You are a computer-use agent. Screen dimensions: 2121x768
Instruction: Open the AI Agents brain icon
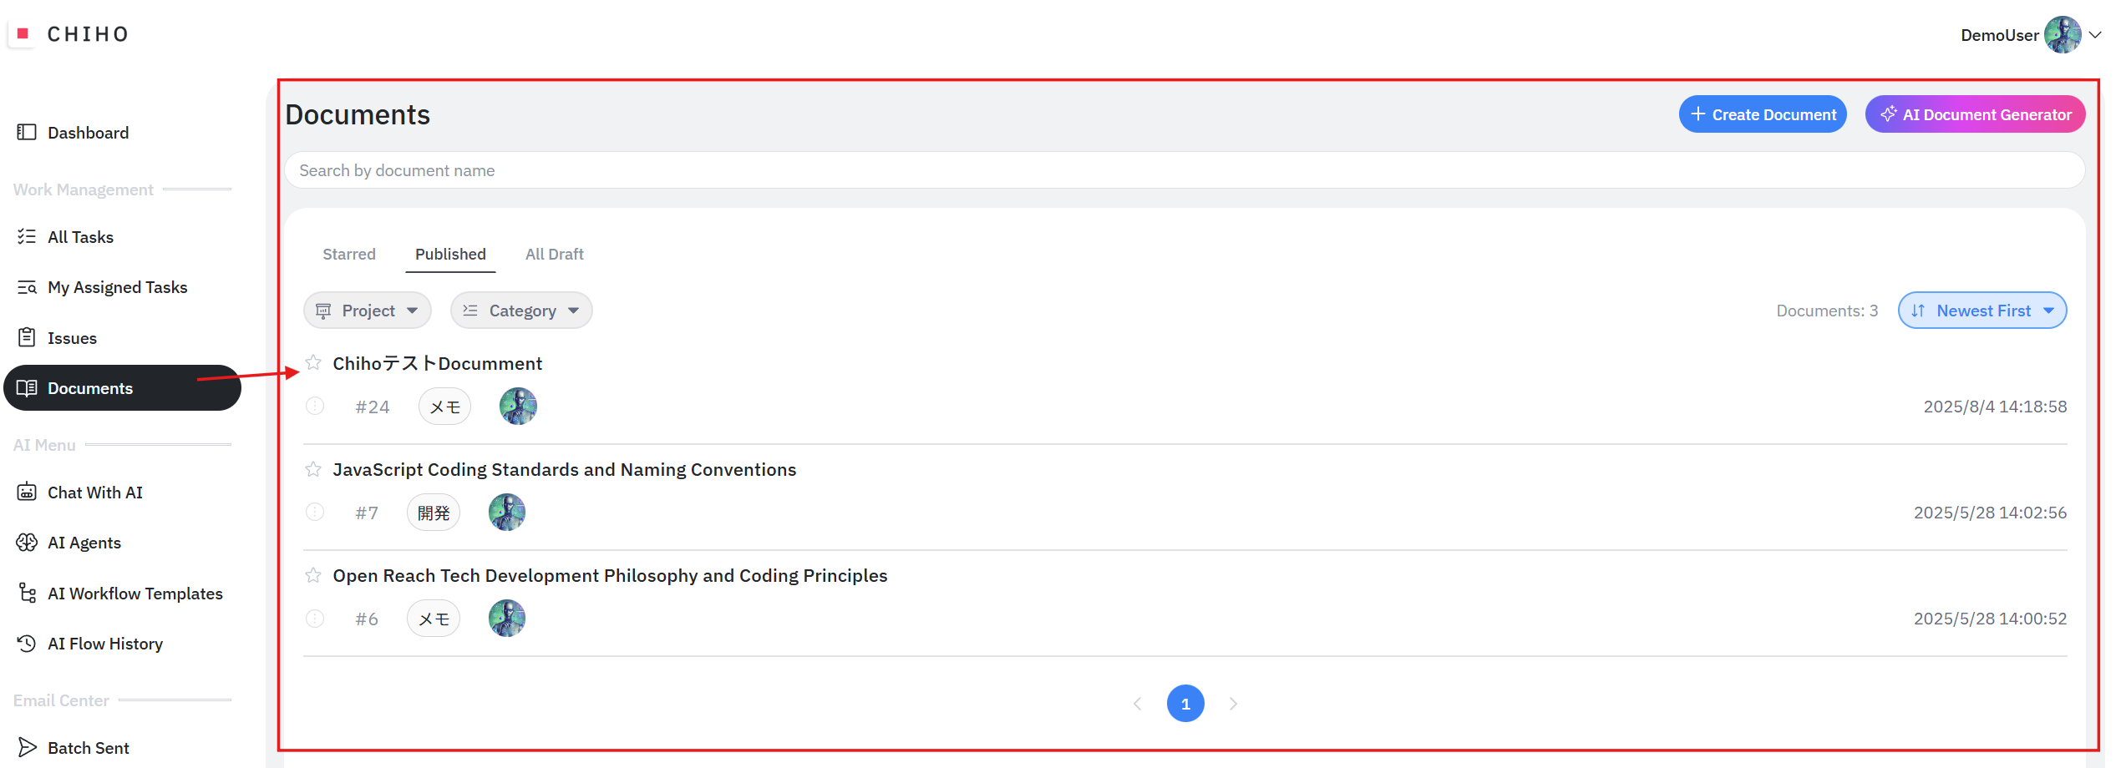point(27,543)
